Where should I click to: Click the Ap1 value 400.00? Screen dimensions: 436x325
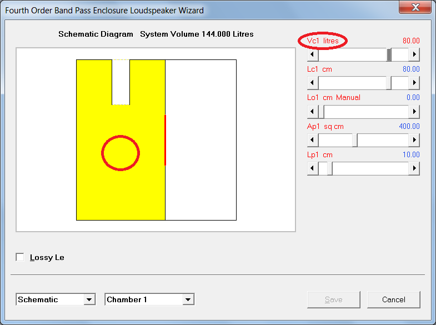pos(409,126)
